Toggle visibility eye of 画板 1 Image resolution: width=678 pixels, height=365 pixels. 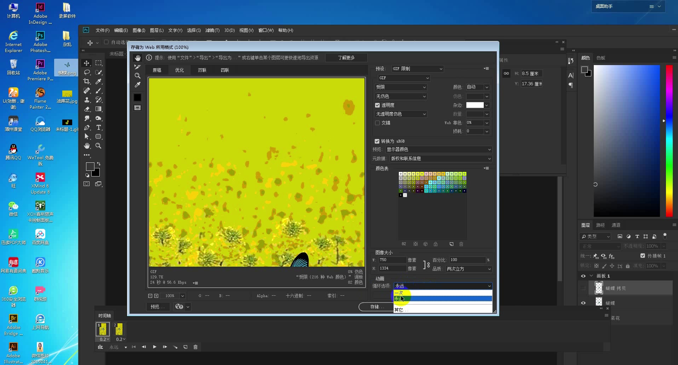583,276
